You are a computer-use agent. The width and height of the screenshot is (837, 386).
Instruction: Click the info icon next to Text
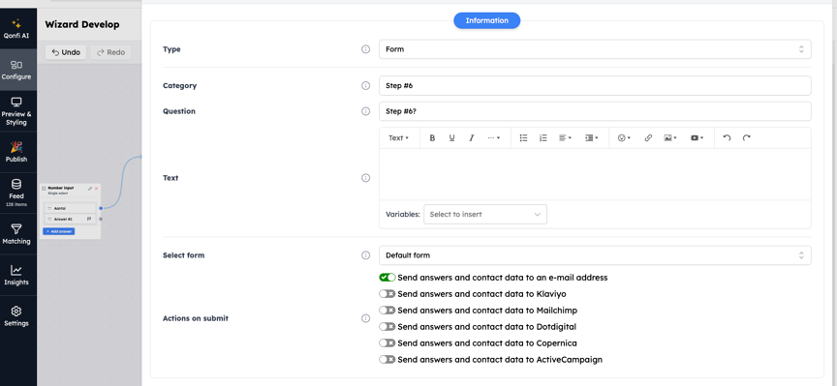click(365, 178)
